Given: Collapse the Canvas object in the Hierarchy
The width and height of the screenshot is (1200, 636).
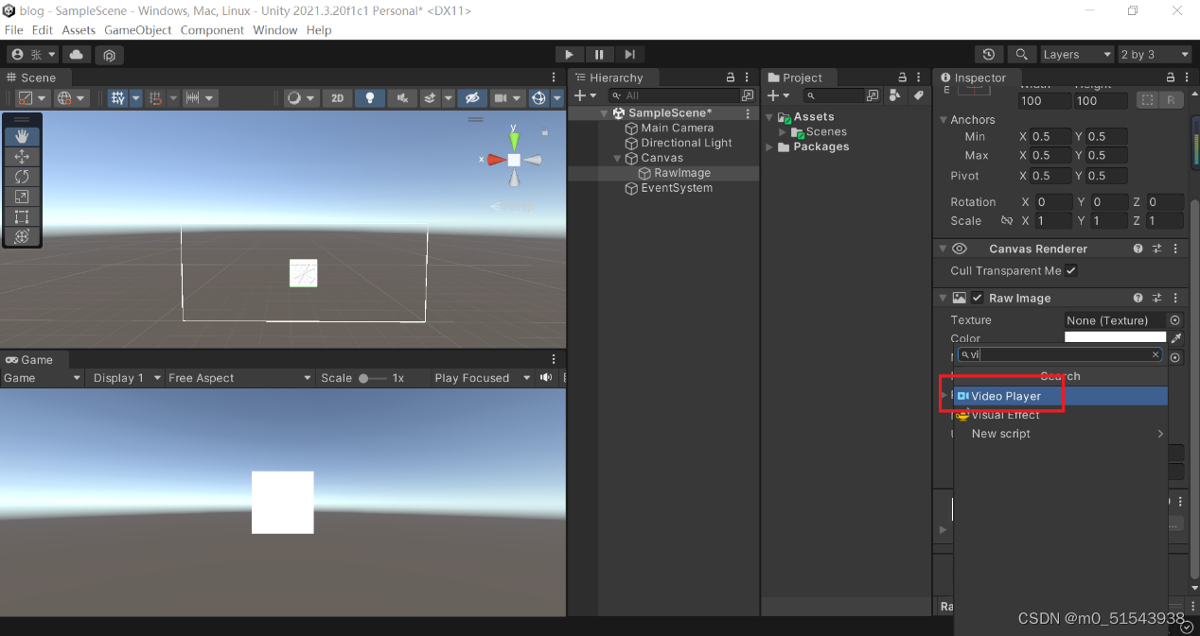Looking at the screenshot, I should click(616, 158).
